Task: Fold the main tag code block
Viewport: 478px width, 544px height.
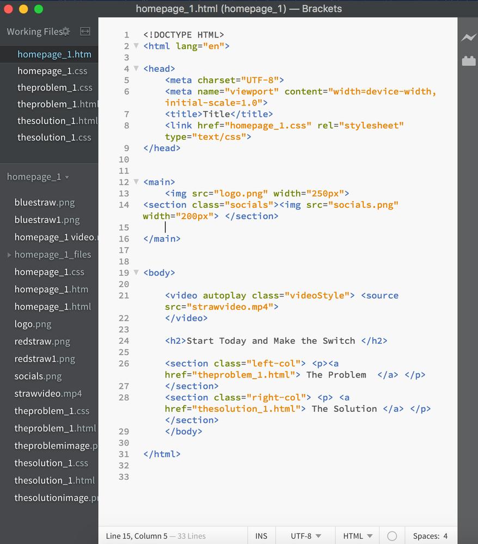Action: (x=137, y=182)
